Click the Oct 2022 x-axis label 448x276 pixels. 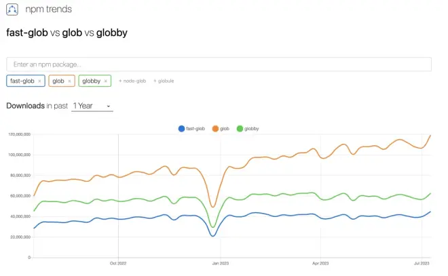[118, 263]
